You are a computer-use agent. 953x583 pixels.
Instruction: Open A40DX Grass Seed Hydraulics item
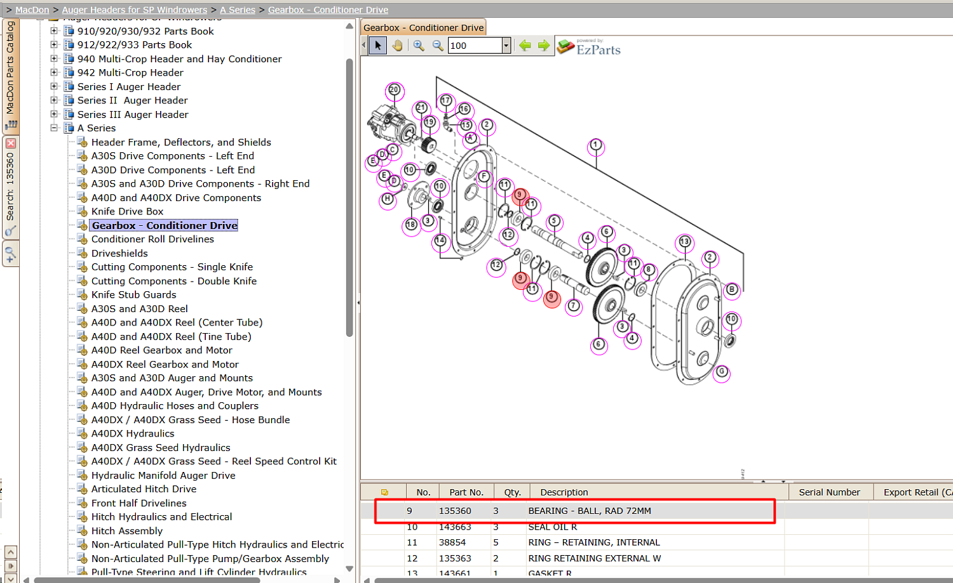(161, 447)
